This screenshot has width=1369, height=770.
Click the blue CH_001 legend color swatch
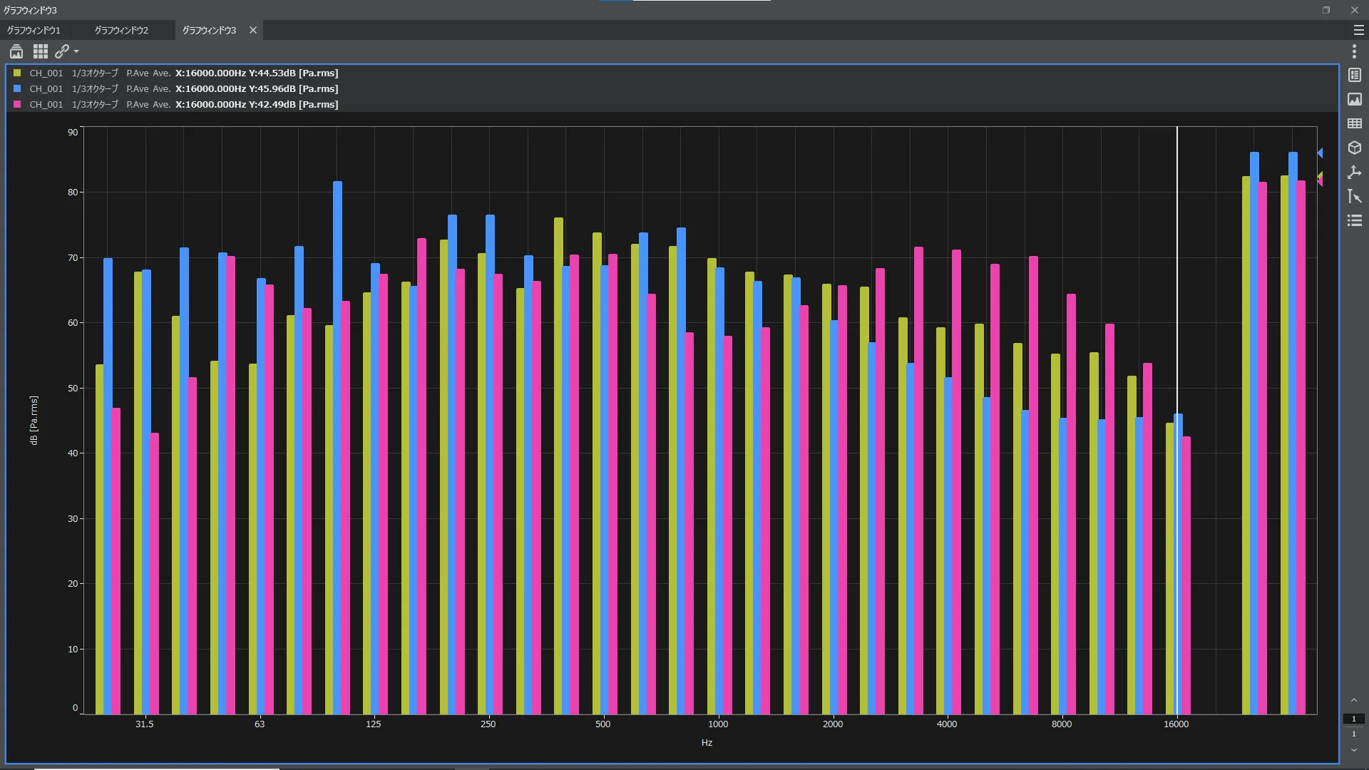tap(17, 88)
